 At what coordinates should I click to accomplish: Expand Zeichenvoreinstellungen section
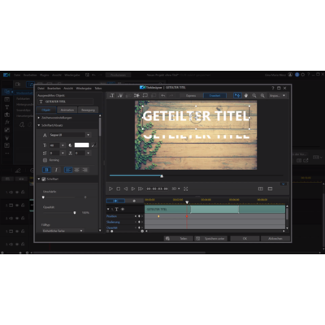tap(39, 118)
